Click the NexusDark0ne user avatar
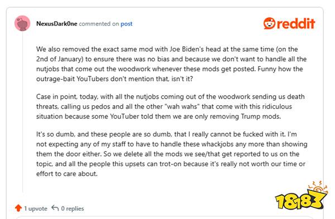This screenshot has height=219, width=335. 22,23
